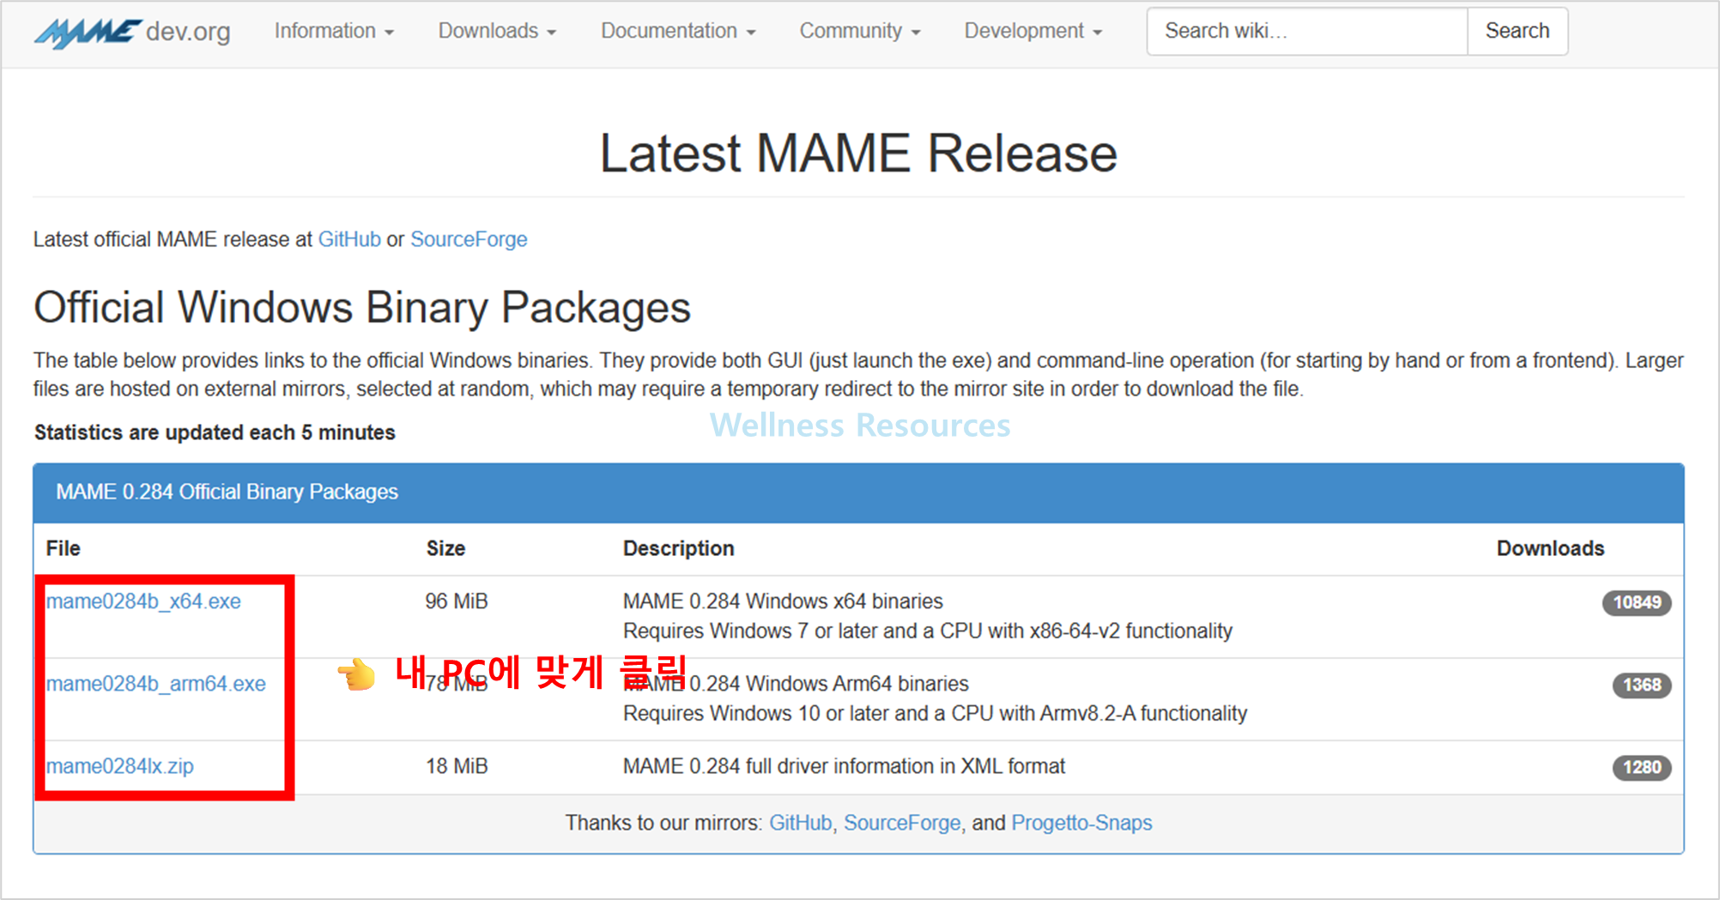Click the Description column header

coord(679,548)
